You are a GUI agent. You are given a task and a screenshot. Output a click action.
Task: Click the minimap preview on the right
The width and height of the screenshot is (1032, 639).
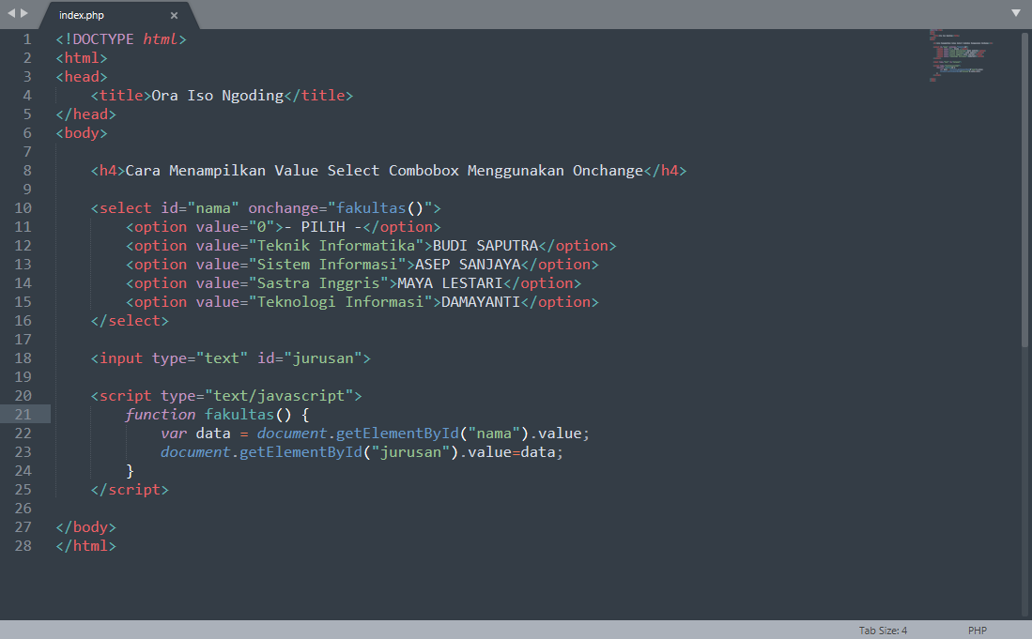coord(958,56)
